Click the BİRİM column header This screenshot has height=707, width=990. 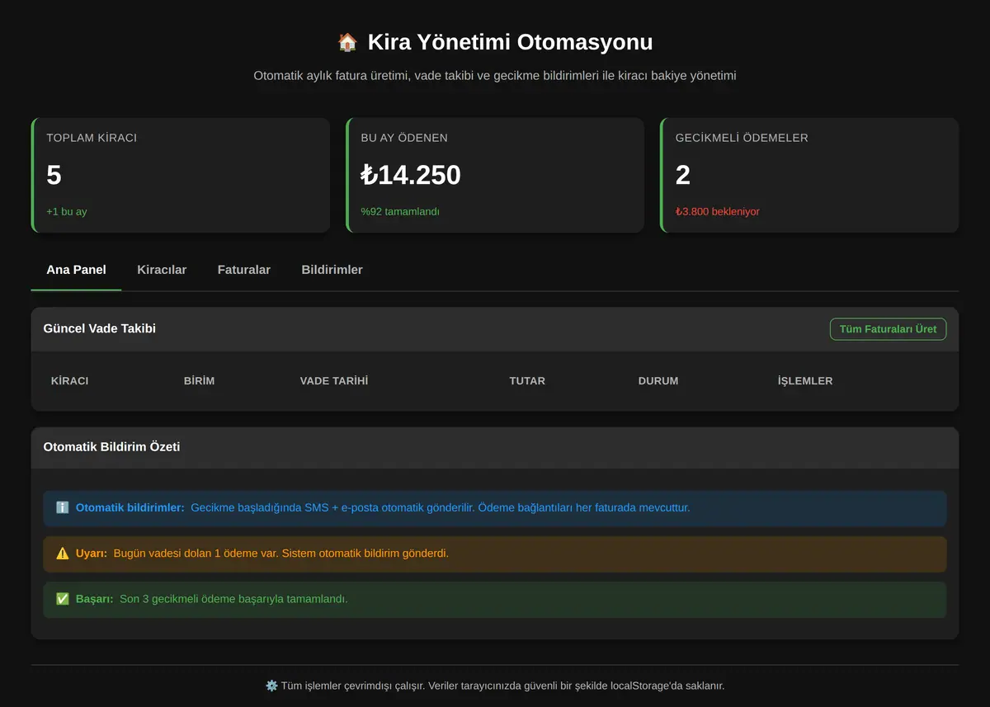pyautogui.click(x=199, y=381)
